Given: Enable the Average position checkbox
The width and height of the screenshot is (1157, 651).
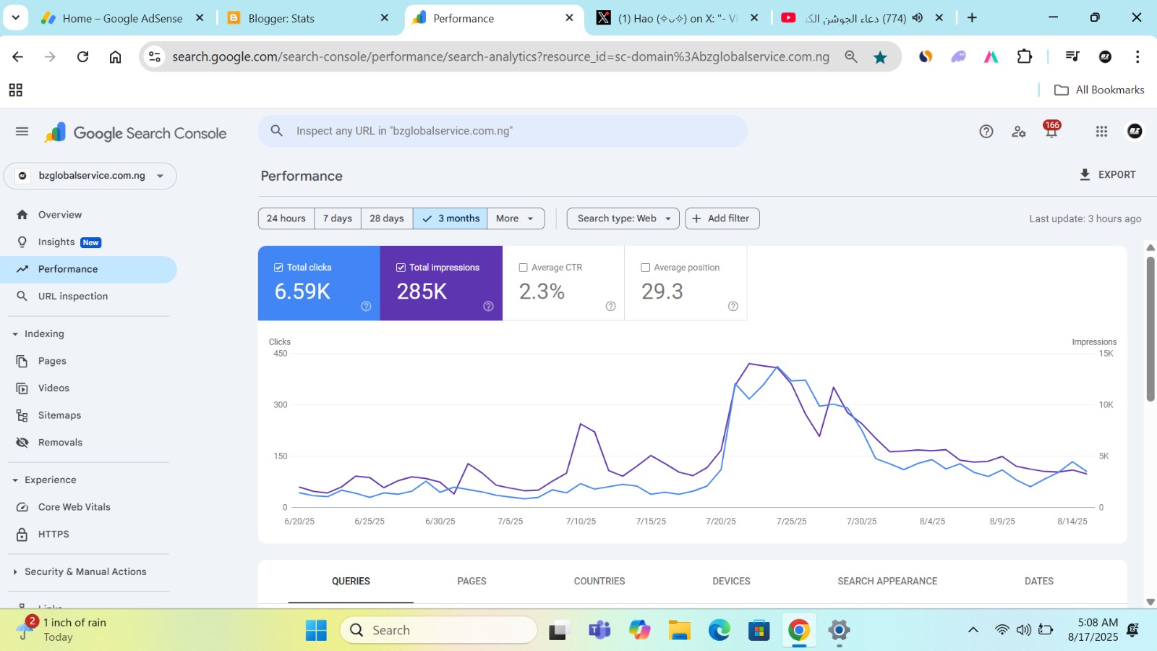Looking at the screenshot, I should 646,268.
